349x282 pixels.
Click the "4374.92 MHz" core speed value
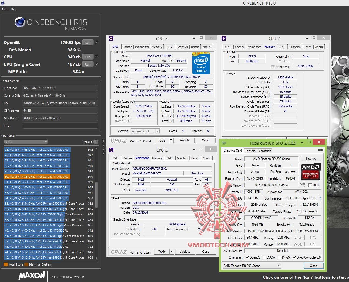coord(143,106)
